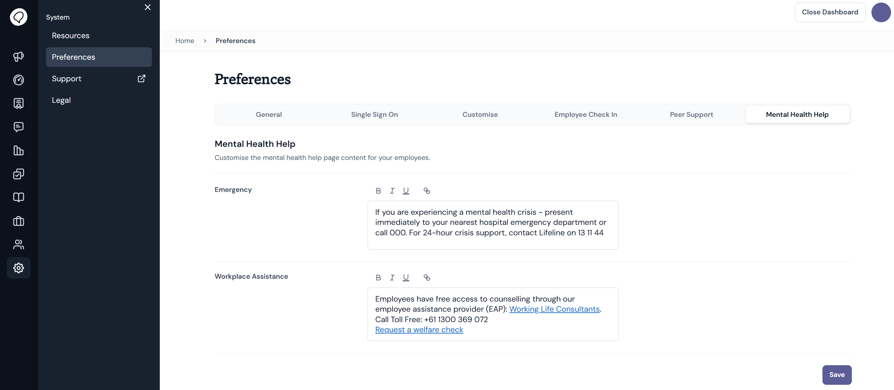Select the settings gear sidebar icon

pos(18,268)
